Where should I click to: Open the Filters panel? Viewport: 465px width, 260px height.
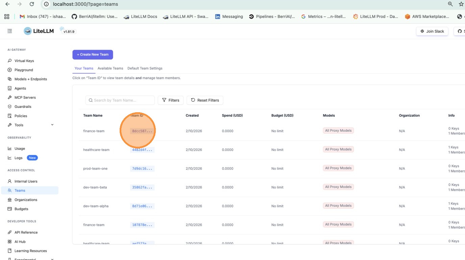pyautogui.click(x=171, y=100)
